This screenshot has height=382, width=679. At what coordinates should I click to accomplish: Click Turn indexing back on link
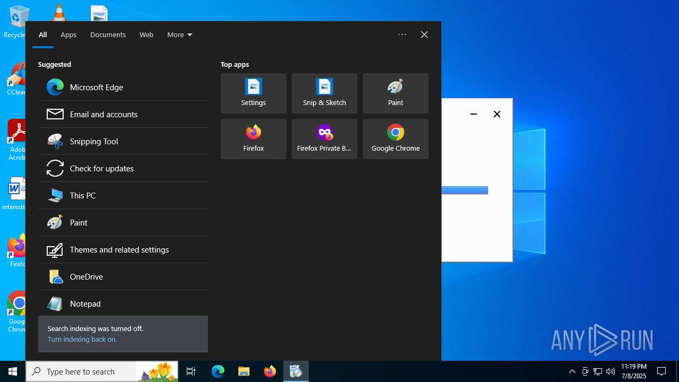[82, 339]
